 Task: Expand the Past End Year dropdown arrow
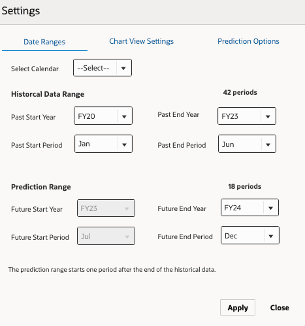268,116
